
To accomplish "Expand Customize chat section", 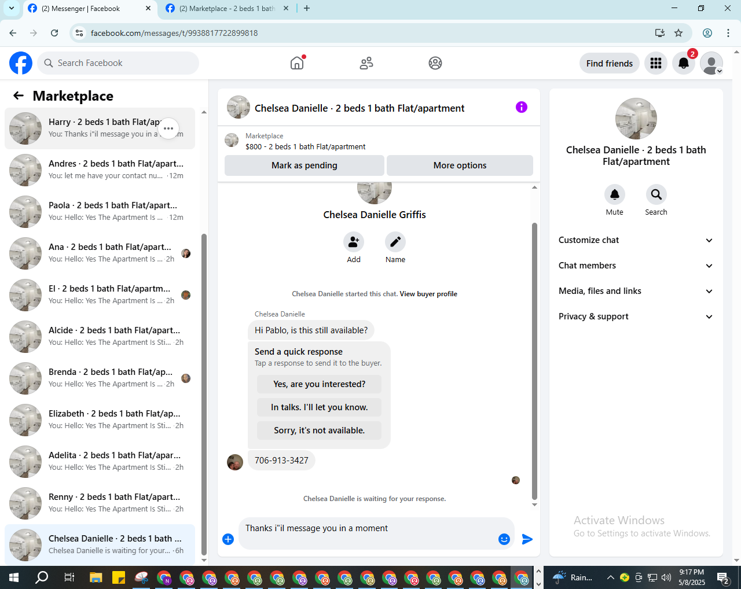I will (636, 240).
